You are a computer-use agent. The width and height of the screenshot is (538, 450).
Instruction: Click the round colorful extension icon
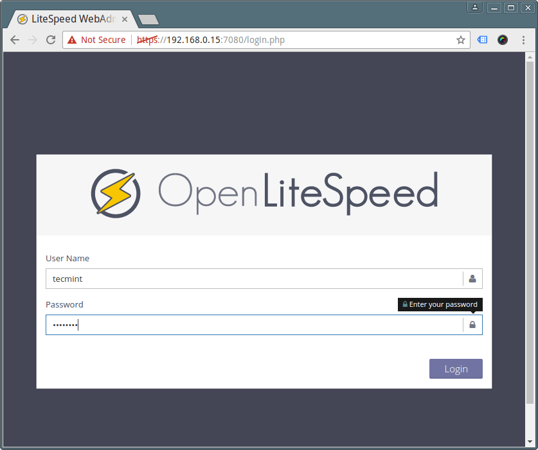[503, 40]
